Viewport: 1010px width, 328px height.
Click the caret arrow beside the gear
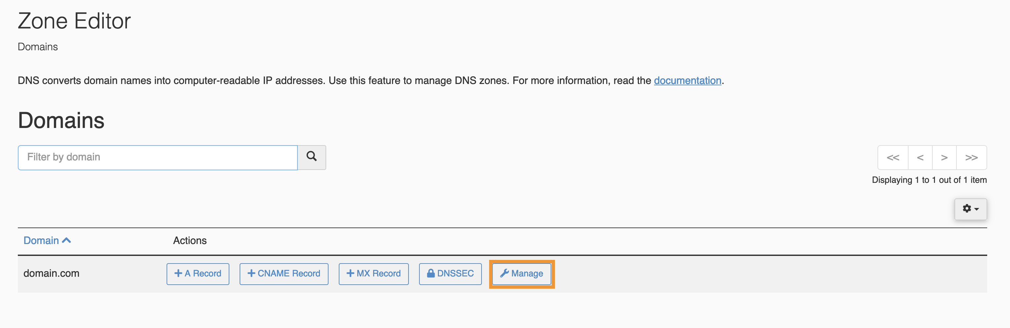click(x=977, y=209)
